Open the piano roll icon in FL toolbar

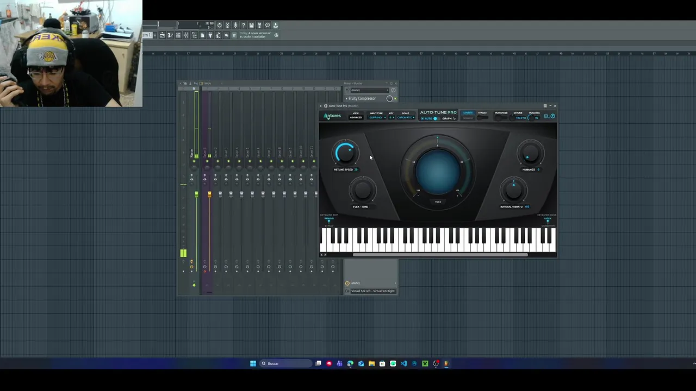(170, 35)
